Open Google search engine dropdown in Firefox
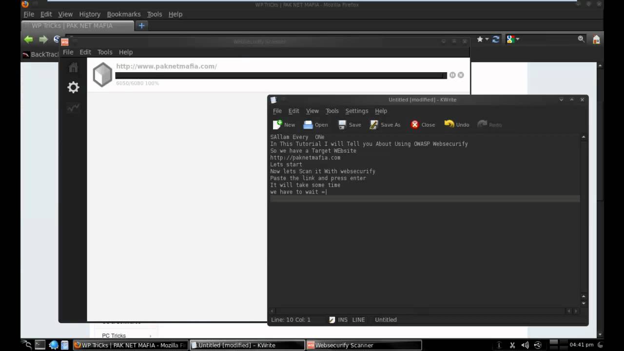The width and height of the screenshot is (624, 351). (517, 39)
